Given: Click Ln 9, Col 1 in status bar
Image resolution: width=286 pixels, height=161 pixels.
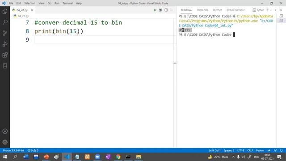Looking at the screenshot, I should (x=214, y=150).
